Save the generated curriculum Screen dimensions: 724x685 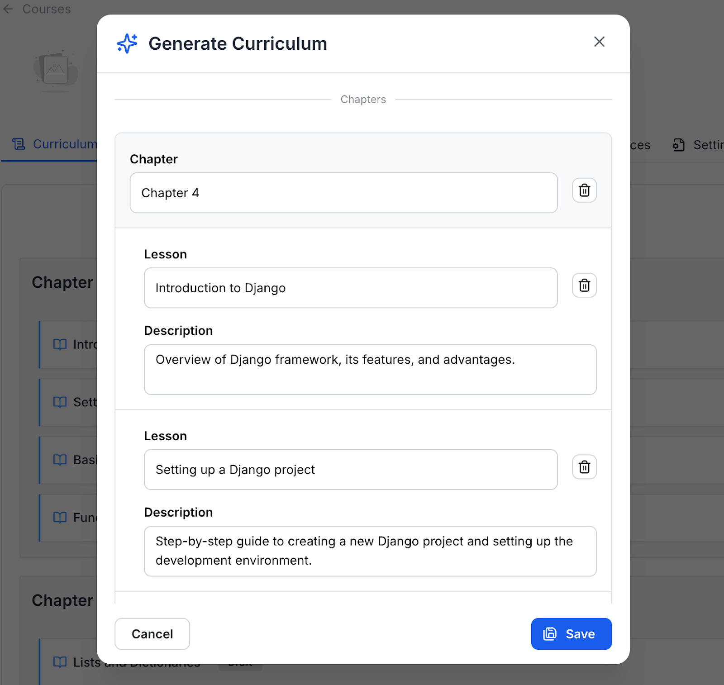[x=571, y=634]
